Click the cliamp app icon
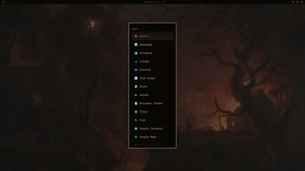The width and height of the screenshot is (305, 171). click(136, 61)
